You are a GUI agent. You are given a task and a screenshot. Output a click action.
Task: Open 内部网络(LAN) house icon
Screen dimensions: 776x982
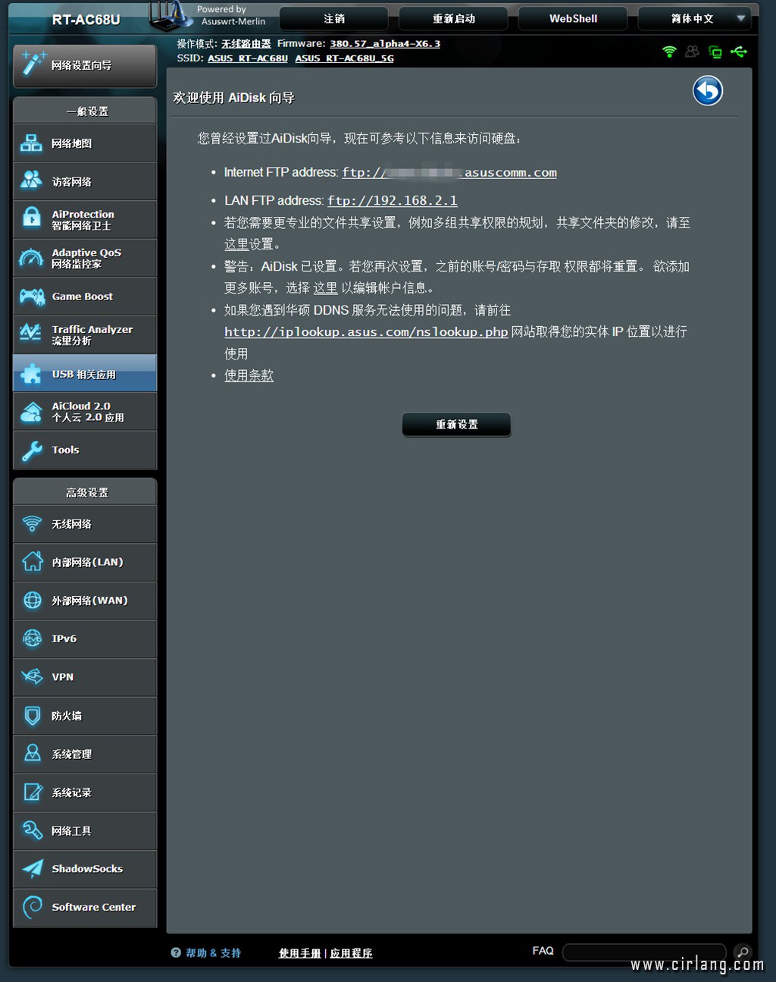coord(32,562)
